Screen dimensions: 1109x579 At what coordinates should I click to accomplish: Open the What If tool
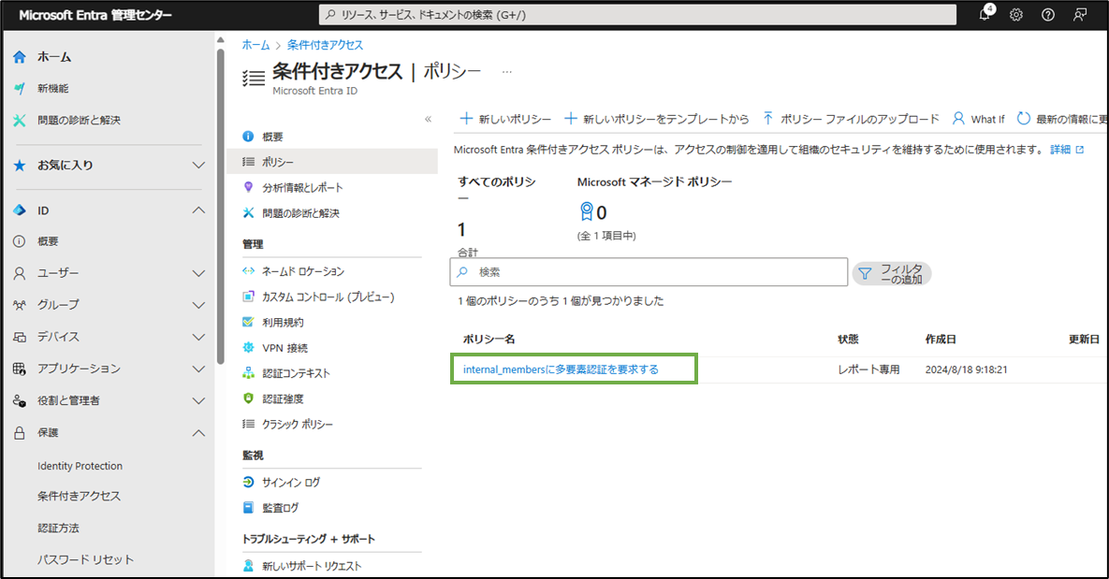pos(978,119)
